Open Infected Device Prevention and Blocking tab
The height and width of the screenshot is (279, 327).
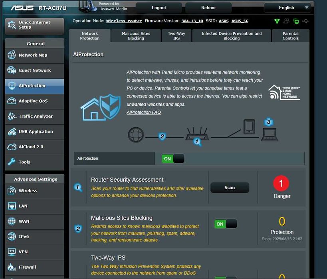[232, 36]
